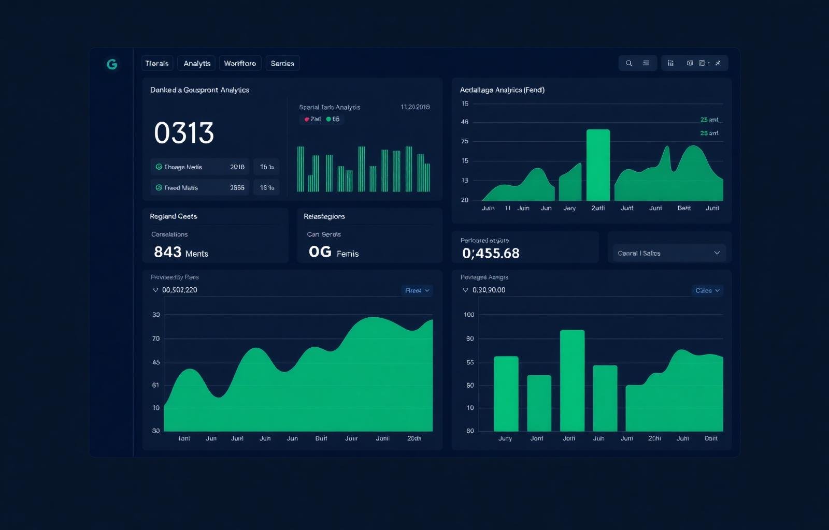This screenshot has height=530, width=829.
Task: Click the list-layout icon next to the hamburger menu
Action: tap(670, 63)
